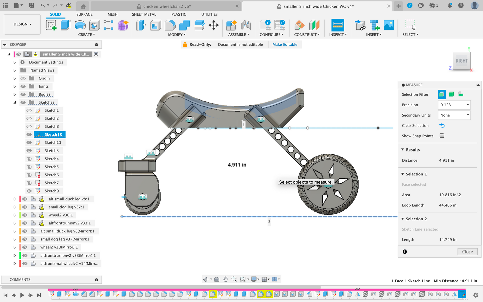Click the Measure icon under Inspect
The width and height of the screenshot is (483, 302).
337,25
